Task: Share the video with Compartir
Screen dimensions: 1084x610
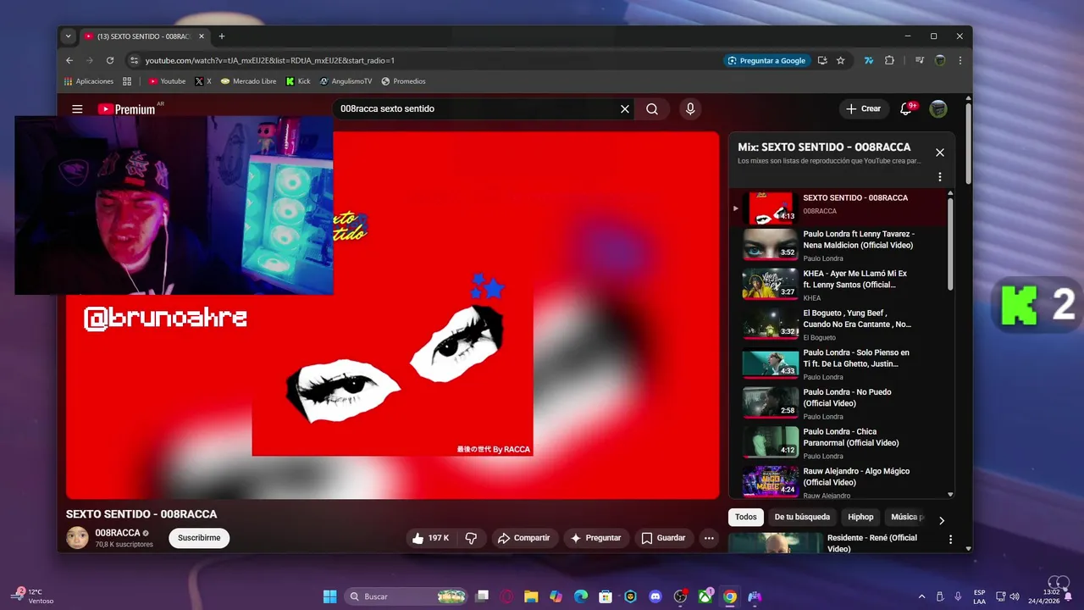Action: [524, 538]
